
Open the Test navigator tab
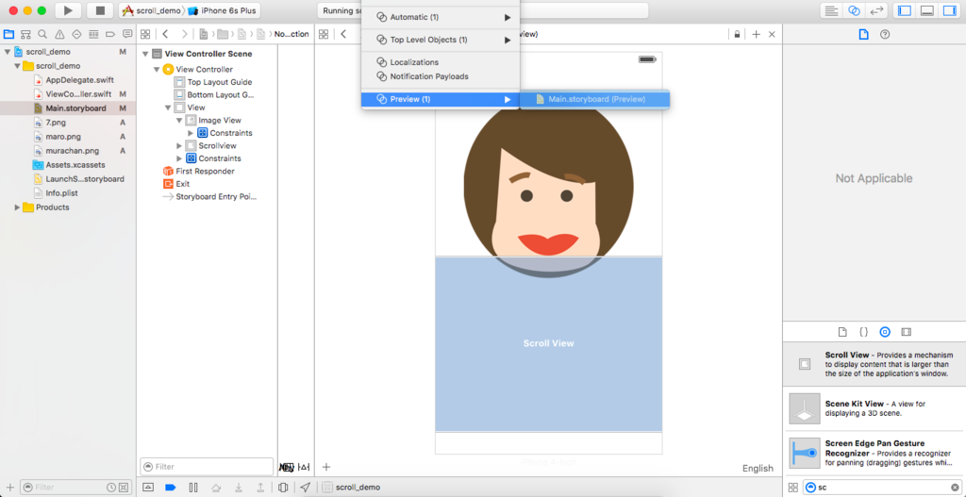76,34
